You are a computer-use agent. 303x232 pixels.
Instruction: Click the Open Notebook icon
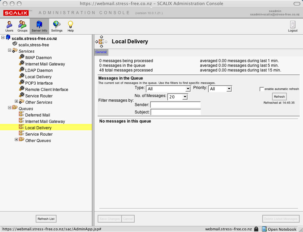(264, 229)
